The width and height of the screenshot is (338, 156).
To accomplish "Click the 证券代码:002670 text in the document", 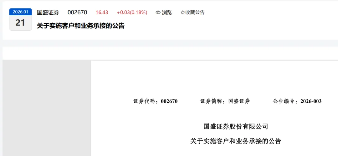I will tap(156, 101).
